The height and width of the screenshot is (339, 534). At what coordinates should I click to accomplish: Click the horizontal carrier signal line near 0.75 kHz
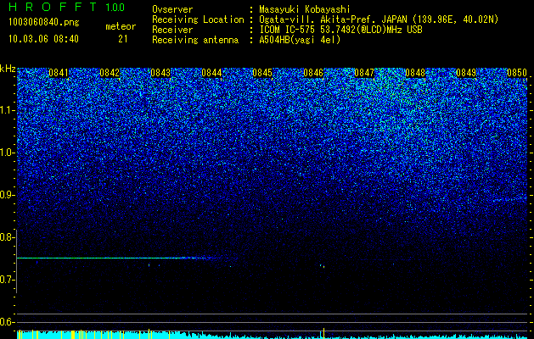pos(115,258)
